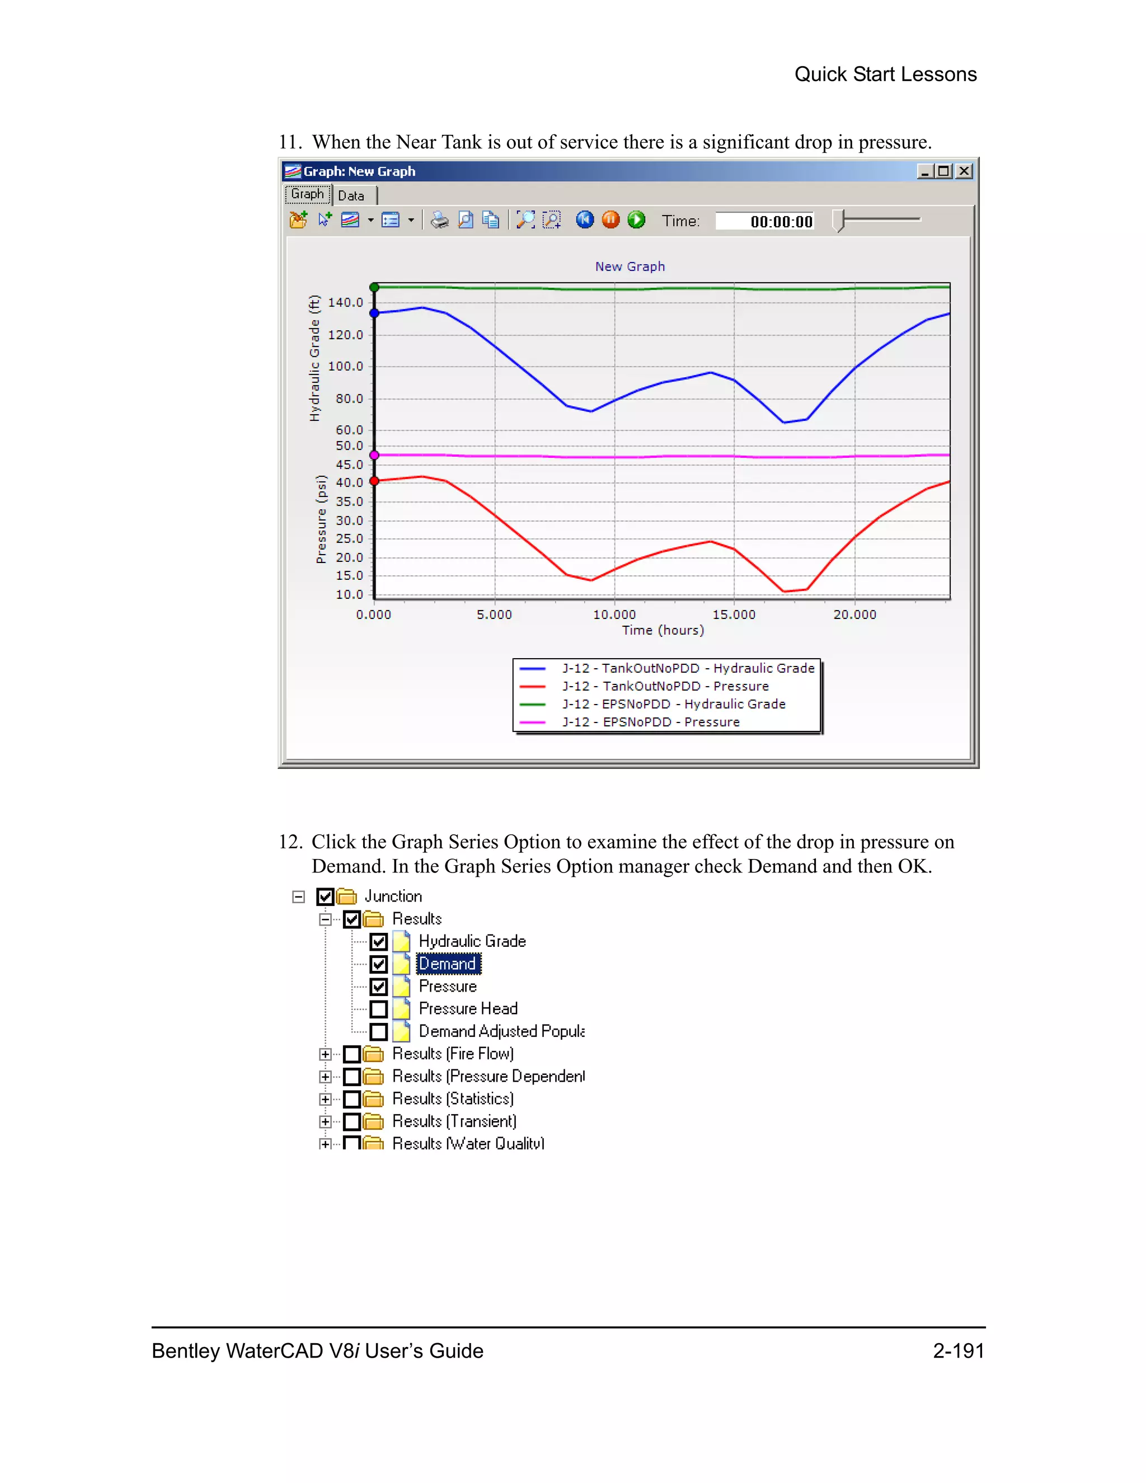The width and height of the screenshot is (1146, 1483).
Task: Collapse the Junction tree node
Action: [x=299, y=897]
